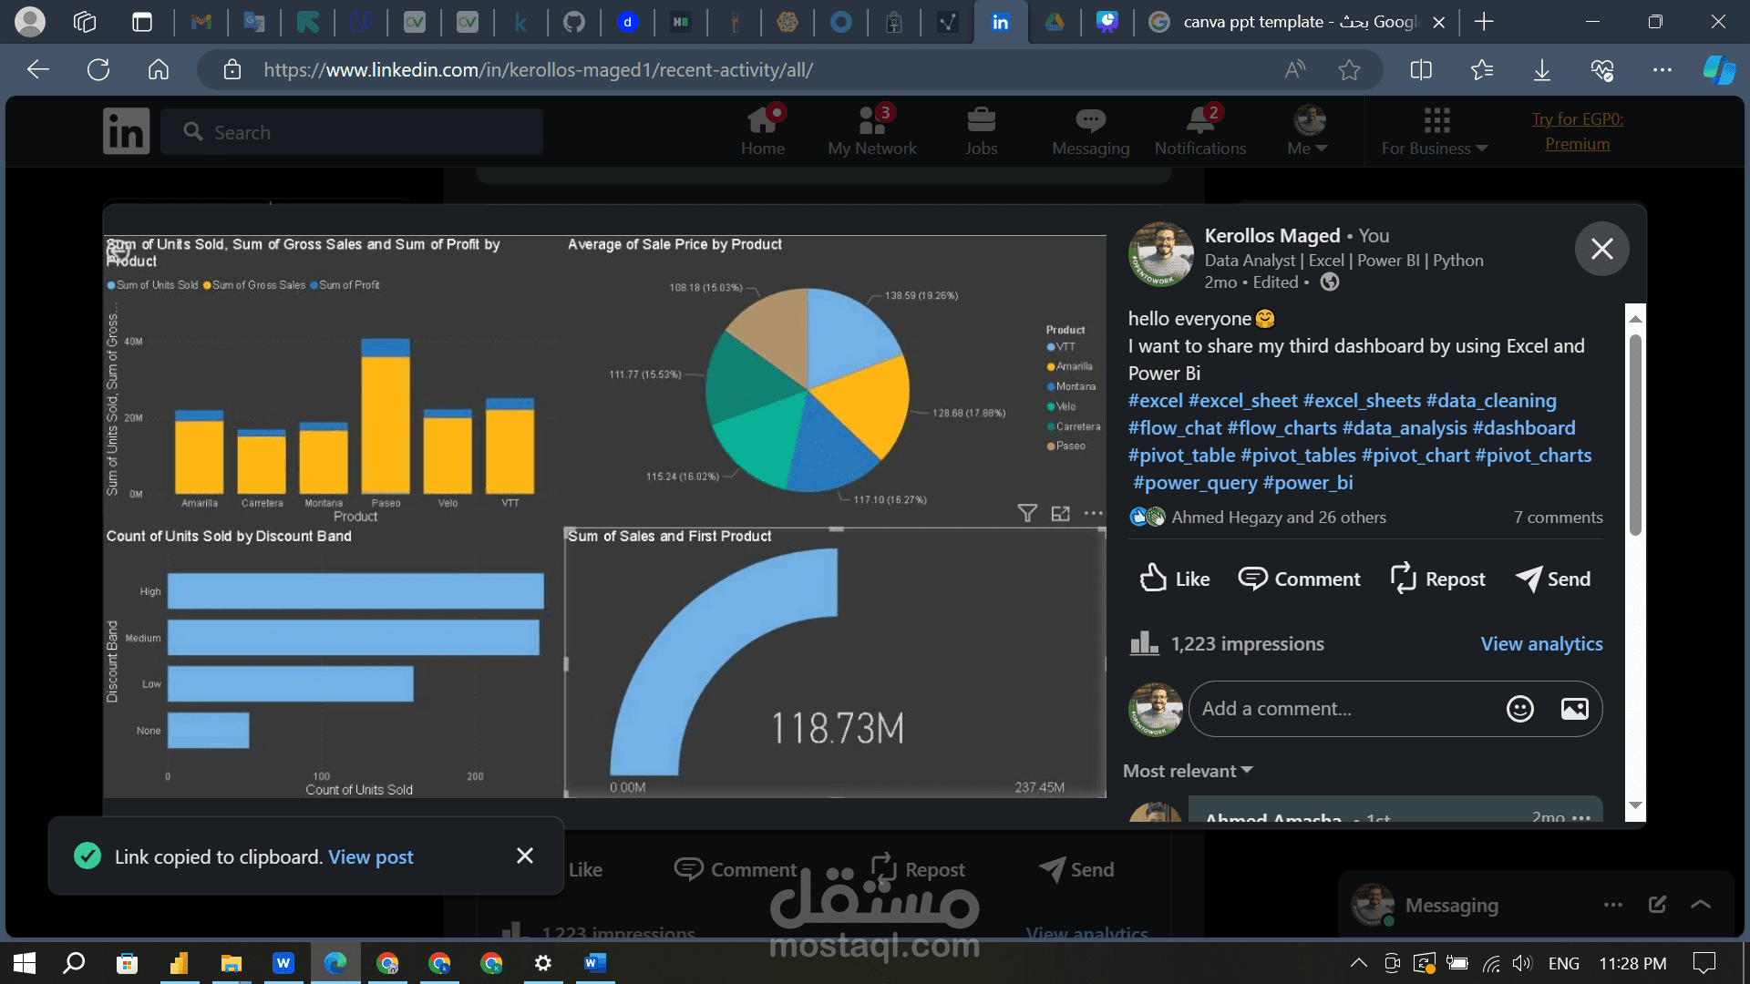This screenshot has width=1750, height=984.
Task: Click the LinkedIn Search field
Action: coord(352,132)
